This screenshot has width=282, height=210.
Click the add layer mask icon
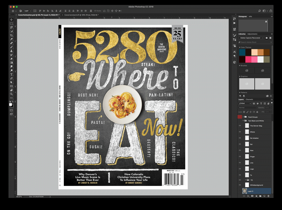click(252, 196)
